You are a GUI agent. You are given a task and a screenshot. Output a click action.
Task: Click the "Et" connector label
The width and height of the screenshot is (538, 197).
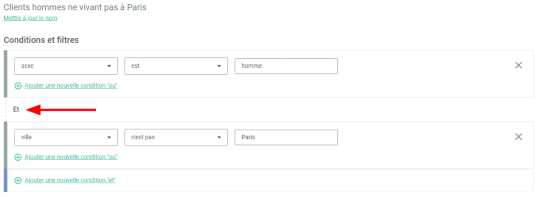[16, 110]
